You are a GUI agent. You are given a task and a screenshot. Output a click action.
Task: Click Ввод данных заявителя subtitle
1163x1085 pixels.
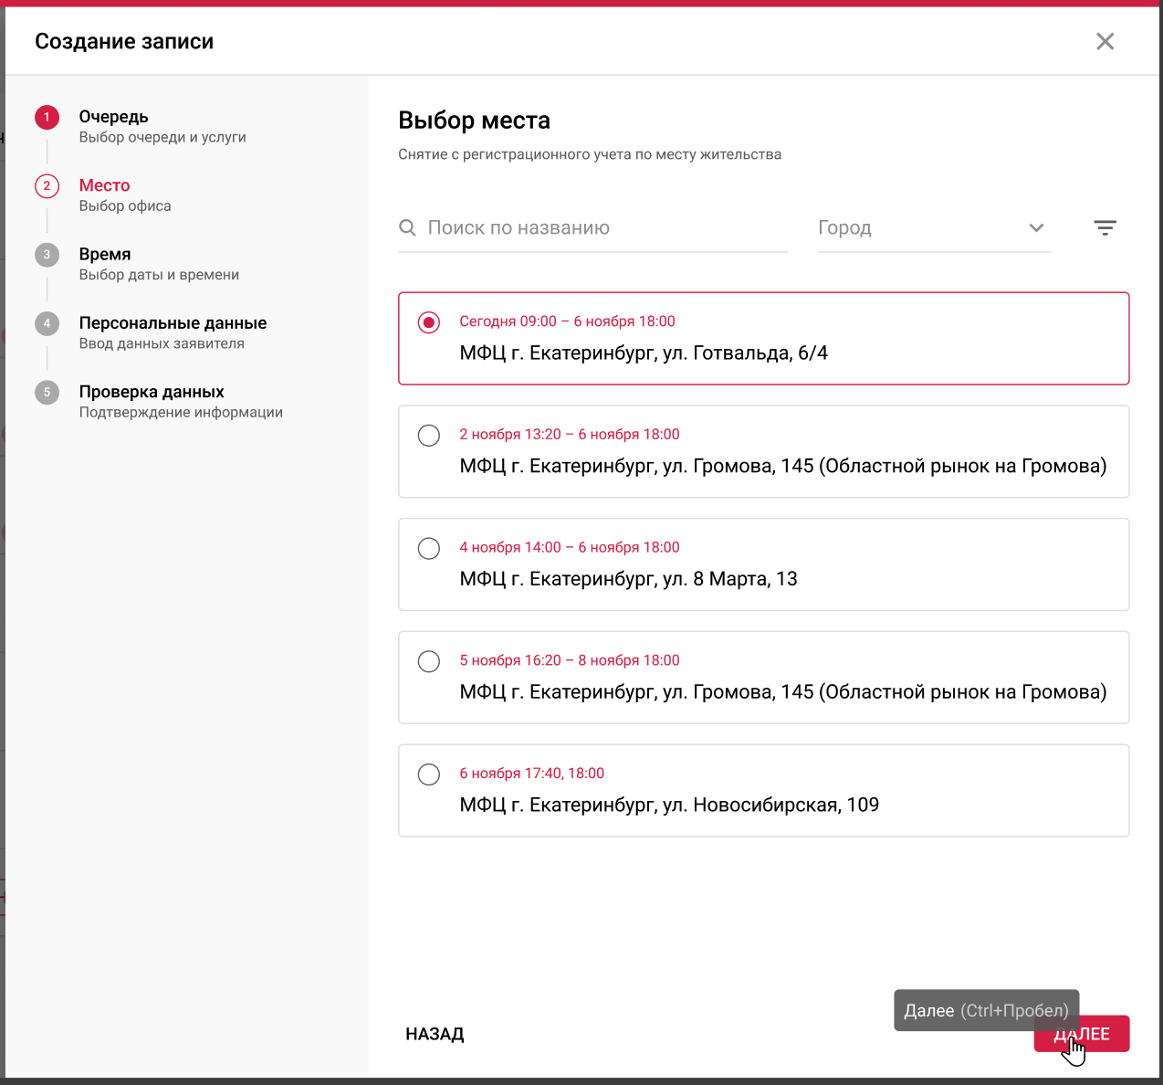[162, 343]
